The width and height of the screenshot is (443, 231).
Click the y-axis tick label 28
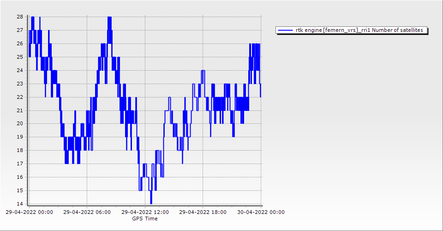(20, 17)
